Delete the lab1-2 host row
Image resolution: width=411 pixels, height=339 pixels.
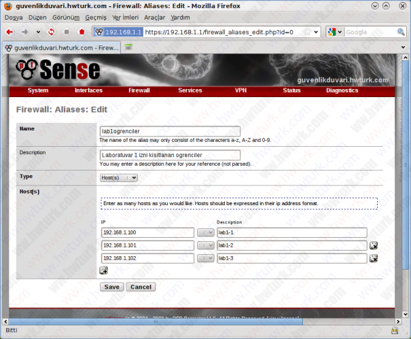374,246
